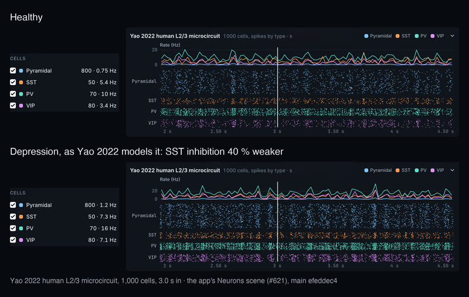The height and width of the screenshot is (297, 469).
Task: Disable VIP checkbox in Depression cells list
Action: (13, 240)
